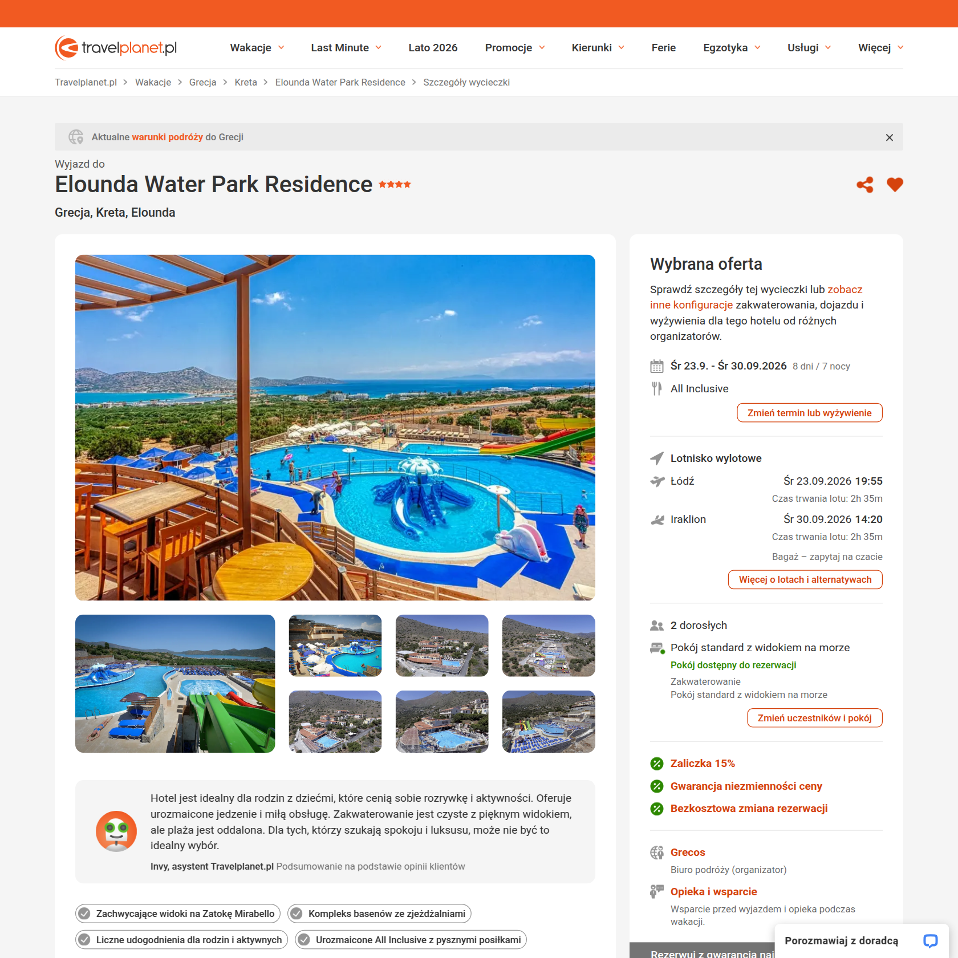This screenshot has height=958, width=958.
Task: Click the share icon next to hotel title
Action: pos(865,185)
